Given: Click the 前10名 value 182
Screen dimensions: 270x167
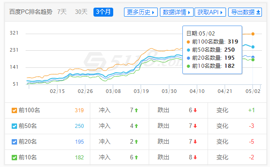Looking at the screenshot, I should (79, 158).
